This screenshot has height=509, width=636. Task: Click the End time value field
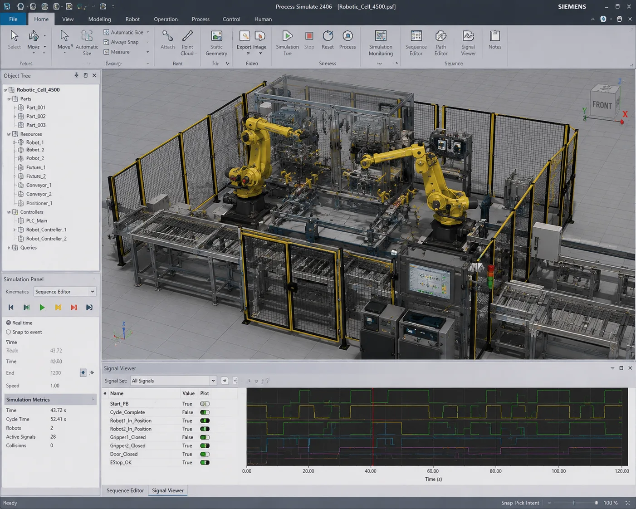pyautogui.click(x=56, y=373)
